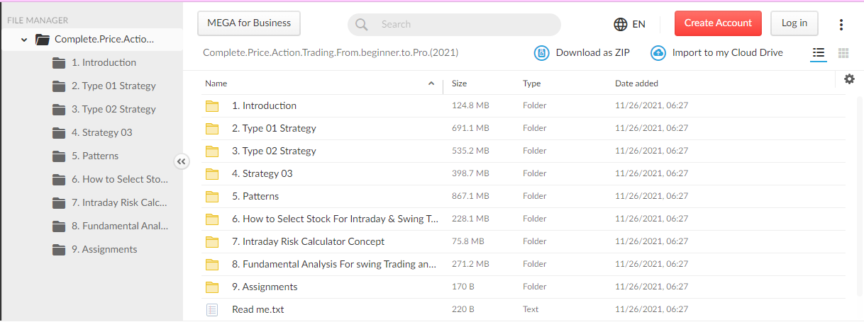Click the Create Account button
The height and width of the screenshot is (322, 864).
pos(718,23)
